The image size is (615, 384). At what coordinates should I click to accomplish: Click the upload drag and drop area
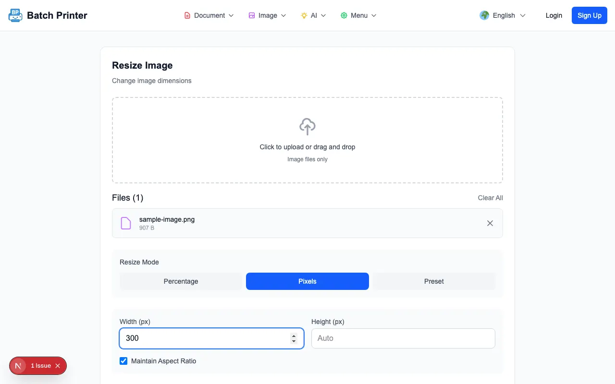click(x=307, y=140)
